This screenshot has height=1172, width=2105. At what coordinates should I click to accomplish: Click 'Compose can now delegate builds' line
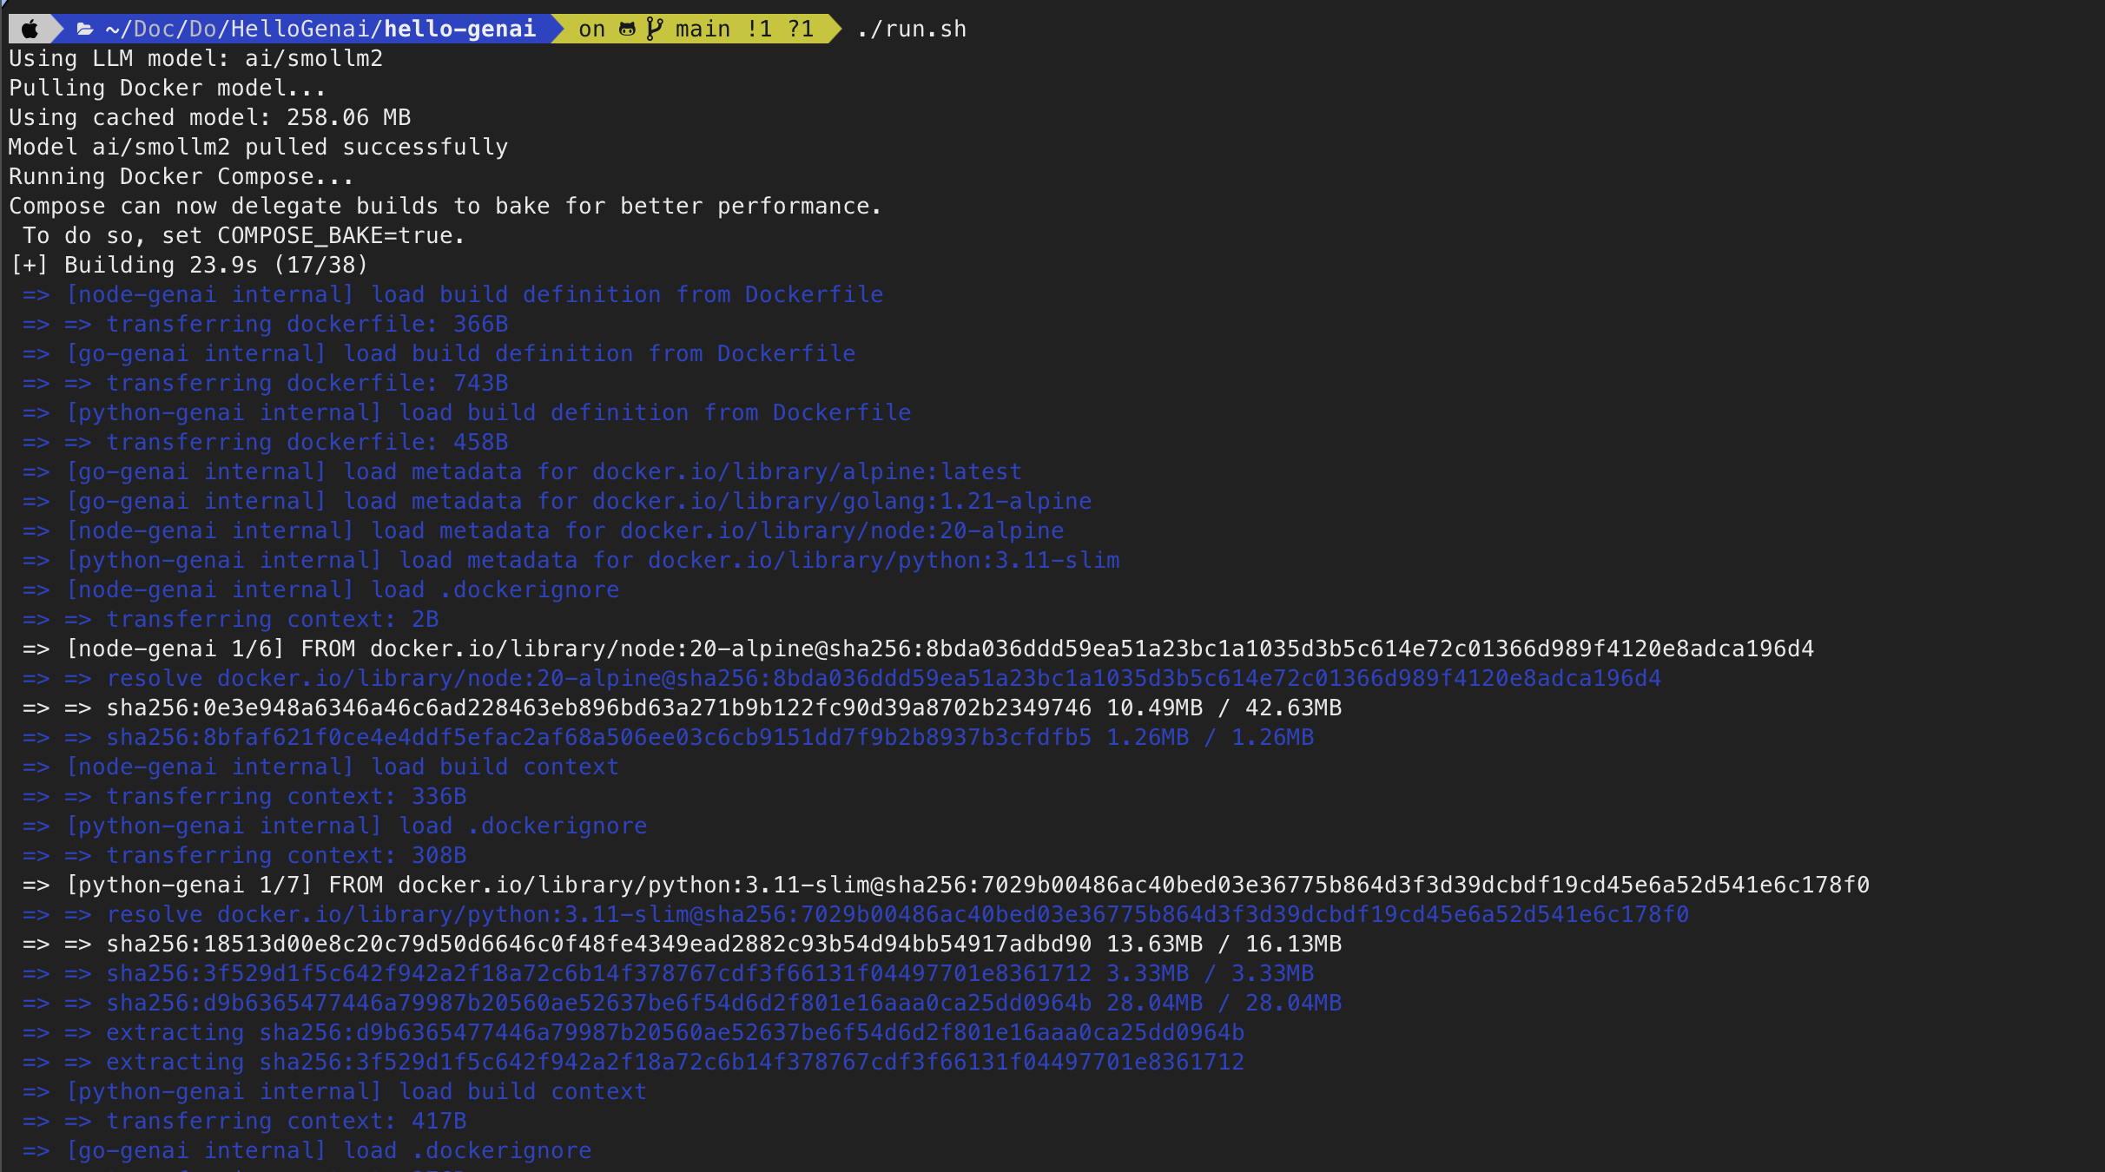445,207
